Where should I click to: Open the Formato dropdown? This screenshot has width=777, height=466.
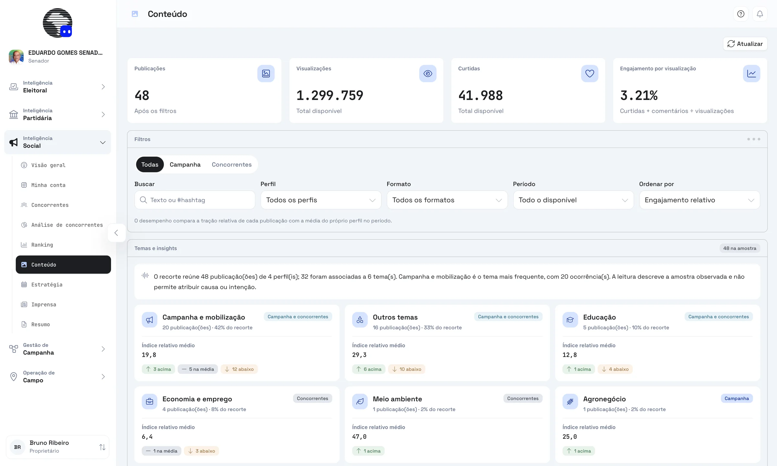click(x=447, y=200)
